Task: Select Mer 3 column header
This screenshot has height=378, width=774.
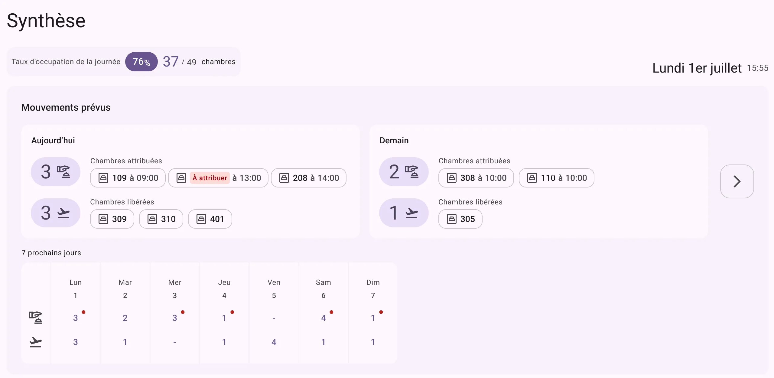Action: tap(175, 289)
